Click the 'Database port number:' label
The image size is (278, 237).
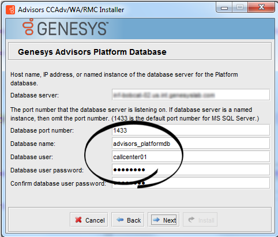point(42,130)
